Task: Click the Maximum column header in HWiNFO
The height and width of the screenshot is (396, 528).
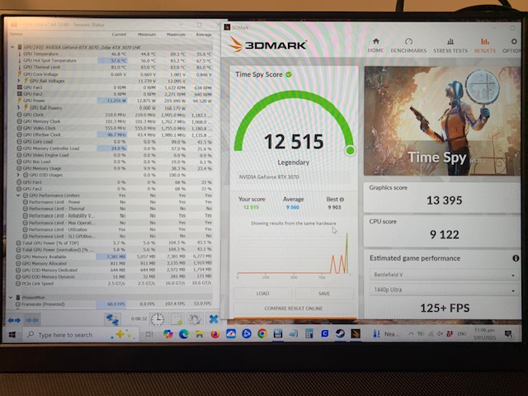Action: tap(176, 35)
